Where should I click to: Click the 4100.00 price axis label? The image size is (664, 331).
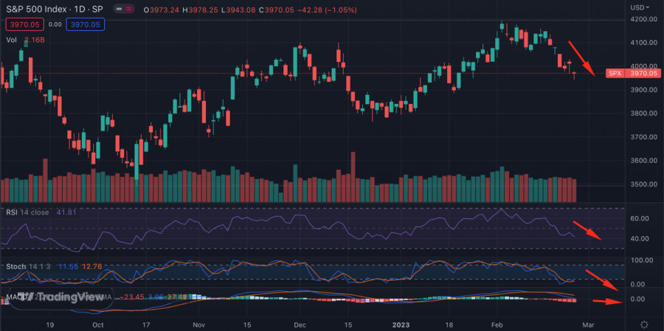643,43
